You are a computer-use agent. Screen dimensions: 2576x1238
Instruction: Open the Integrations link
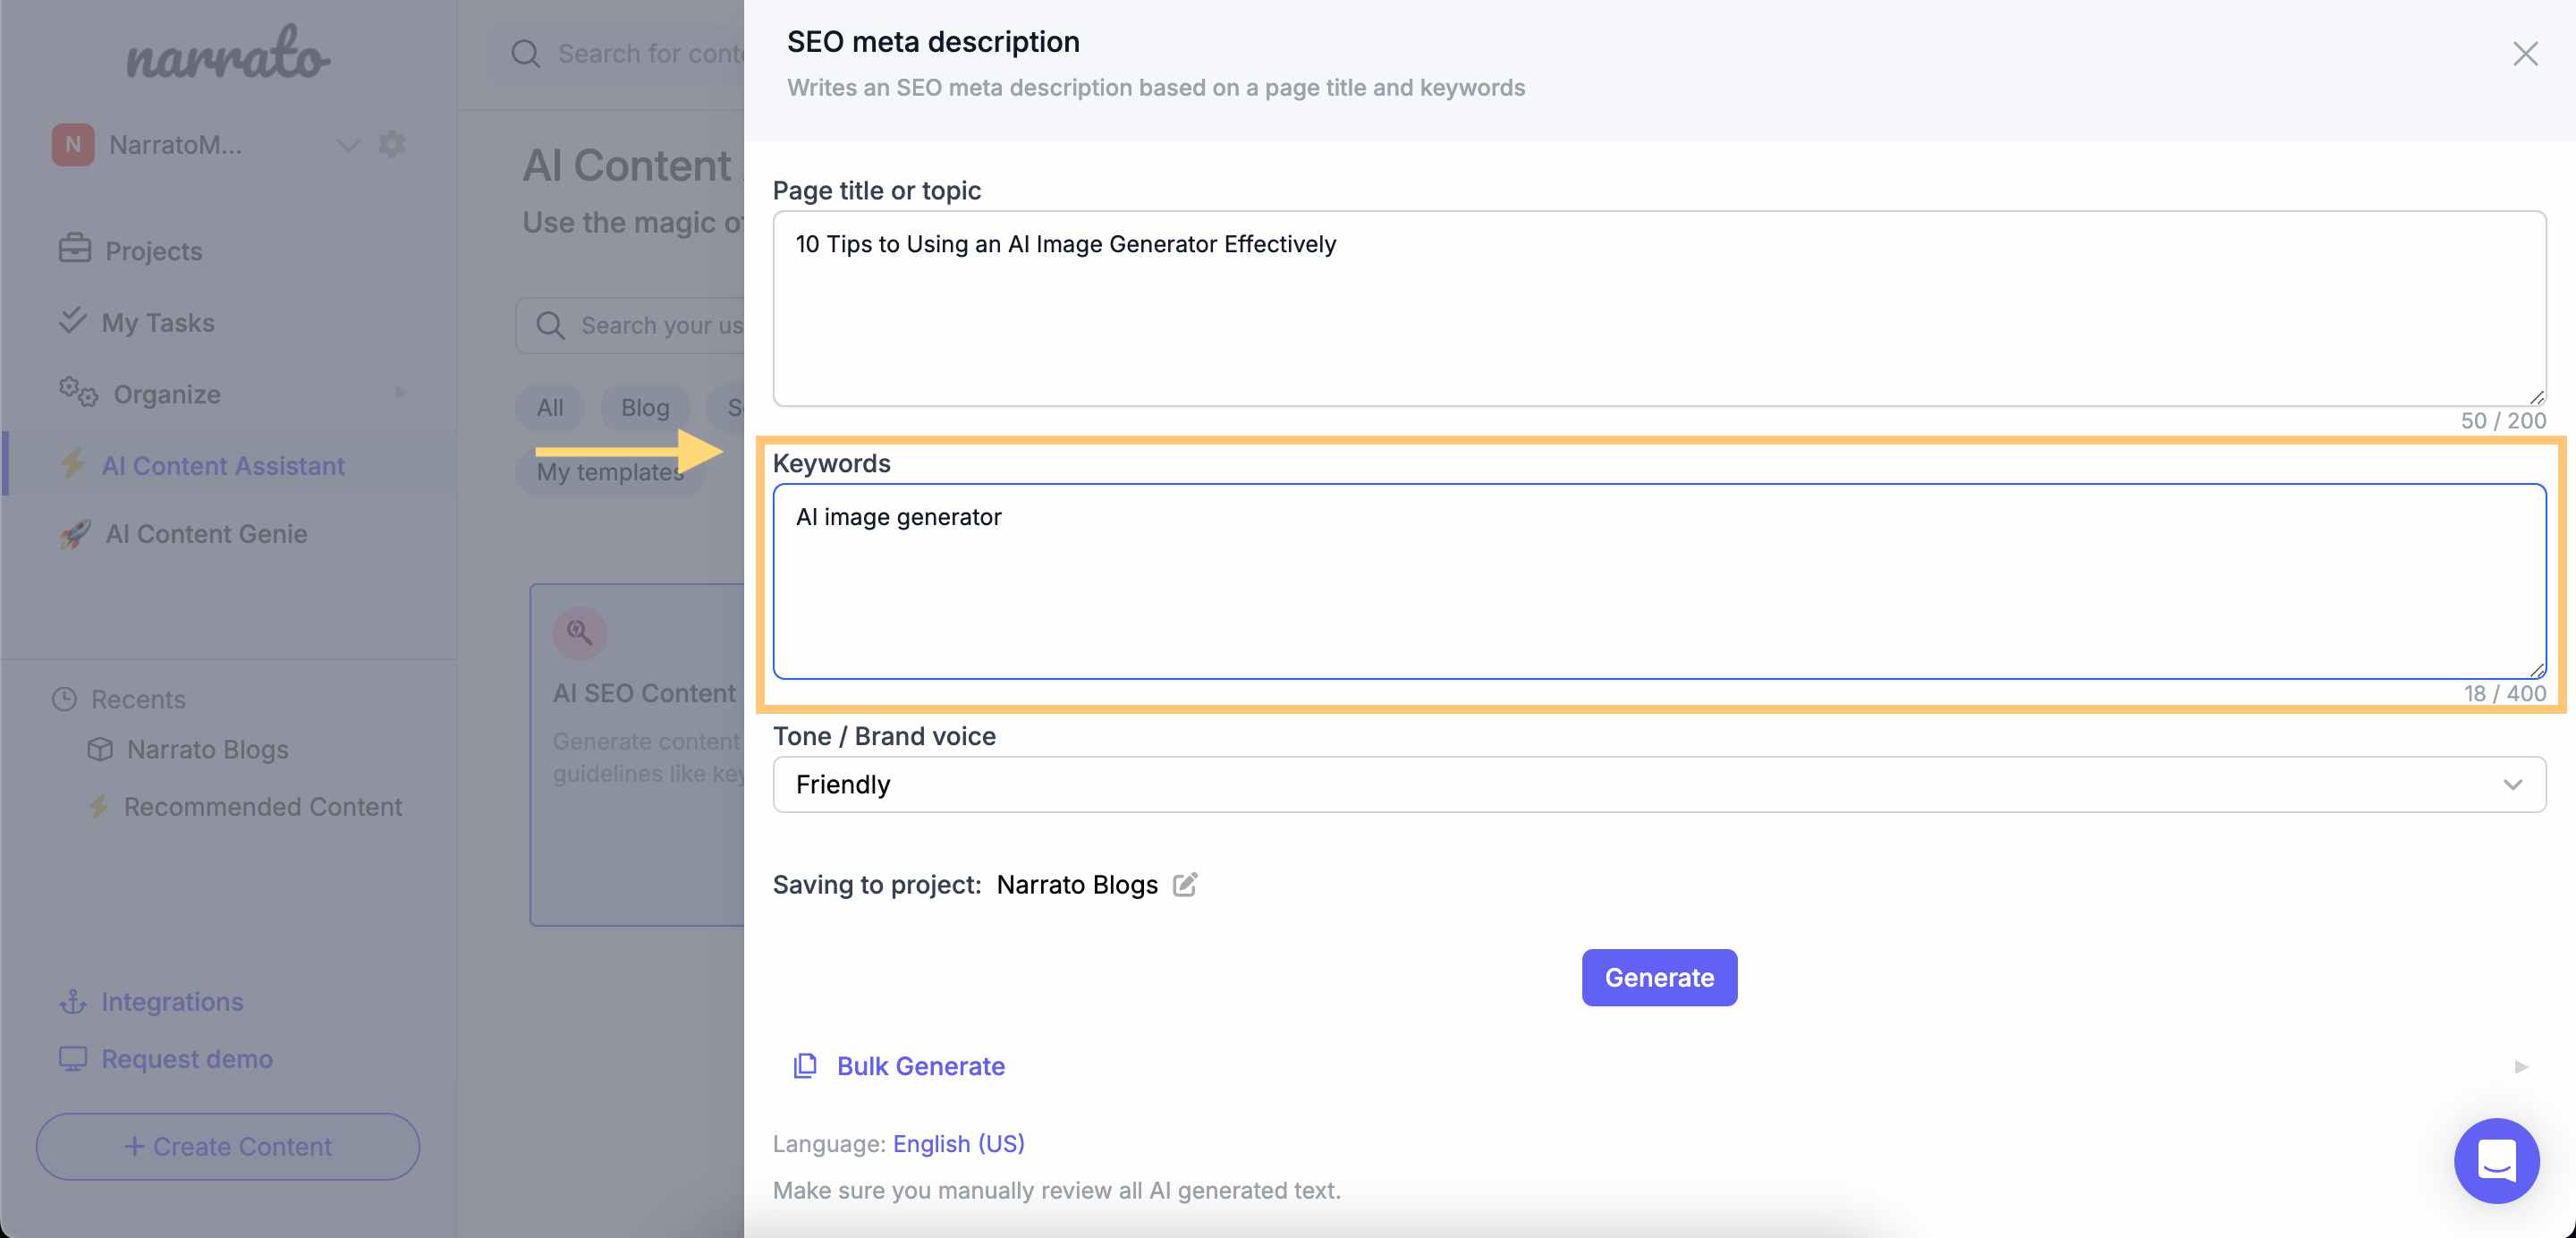(x=172, y=1001)
